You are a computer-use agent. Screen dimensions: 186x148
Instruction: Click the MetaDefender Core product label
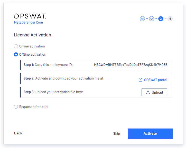[x=29, y=22]
